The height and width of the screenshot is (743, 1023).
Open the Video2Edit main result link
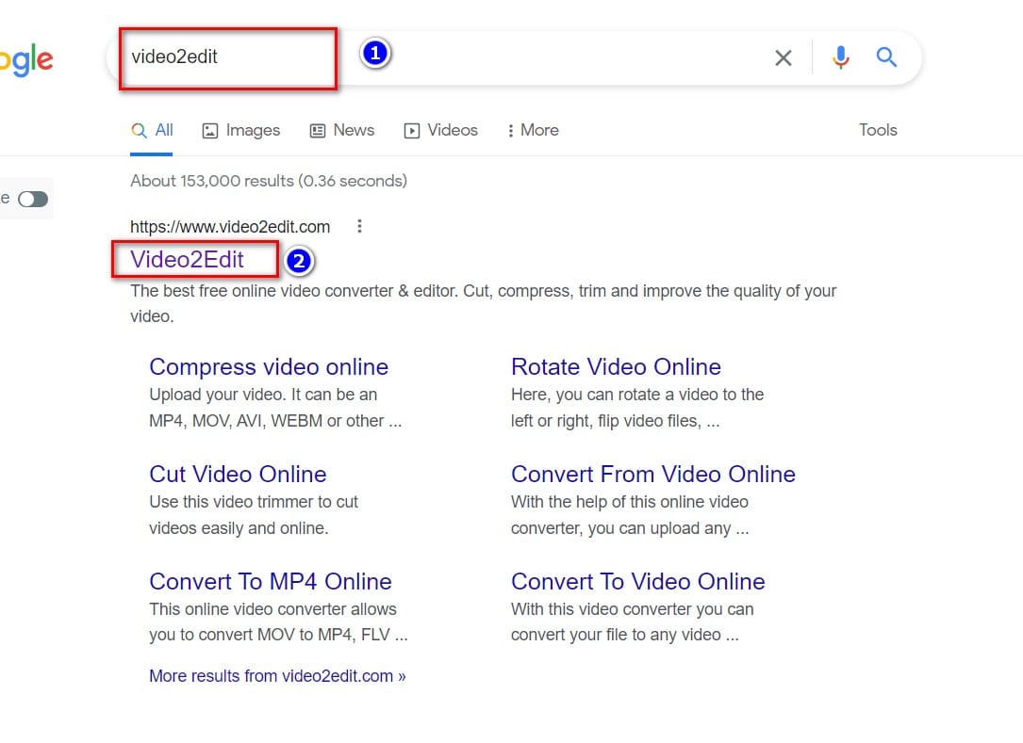click(x=188, y=259)
